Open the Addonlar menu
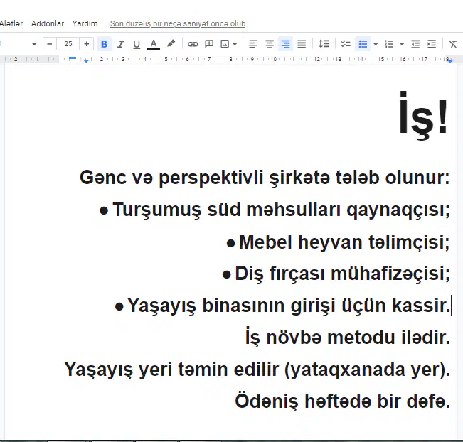The width and height of the screenshot is (463, 442). pyautogui.click(x=48, y=23)
